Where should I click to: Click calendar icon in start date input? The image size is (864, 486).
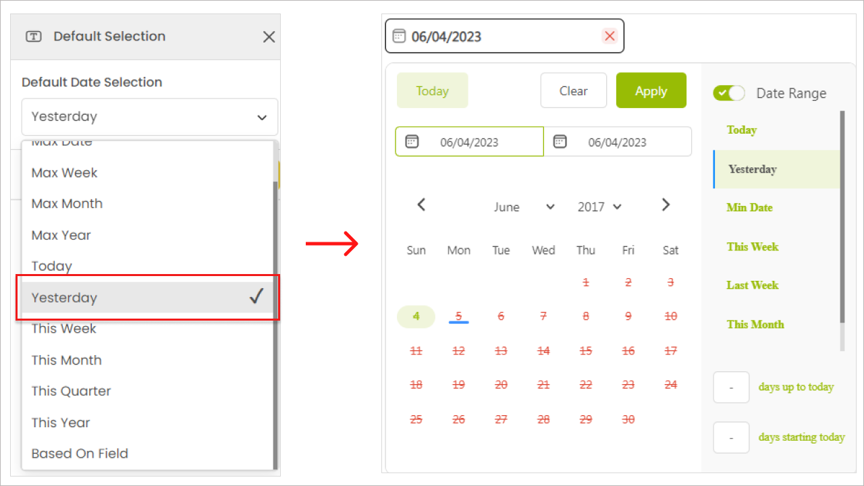[x=412, y=142]
